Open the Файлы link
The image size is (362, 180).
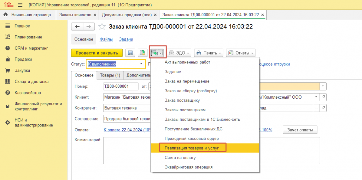coord(106,39)
